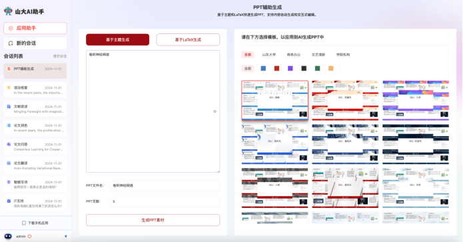Select the 全部 color filter
This screenshot has height=242, width=463.
(x=248, y=69)
